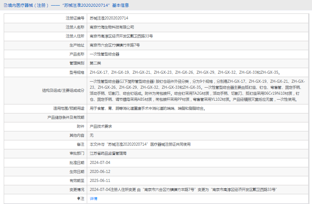The image size is (312, 204).
Task: Select management category value 第二类
Action: click(95, 63)
